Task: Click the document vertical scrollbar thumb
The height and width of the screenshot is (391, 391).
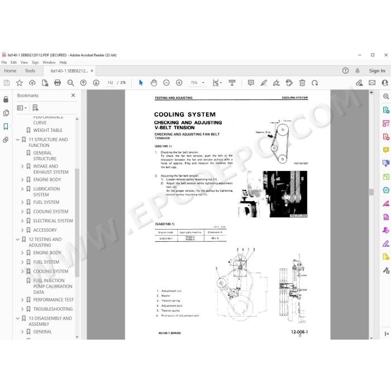Action: [x=371, y=192]
